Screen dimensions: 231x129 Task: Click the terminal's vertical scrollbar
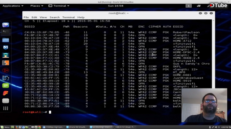pyautogui.click(x=213, y=54)
